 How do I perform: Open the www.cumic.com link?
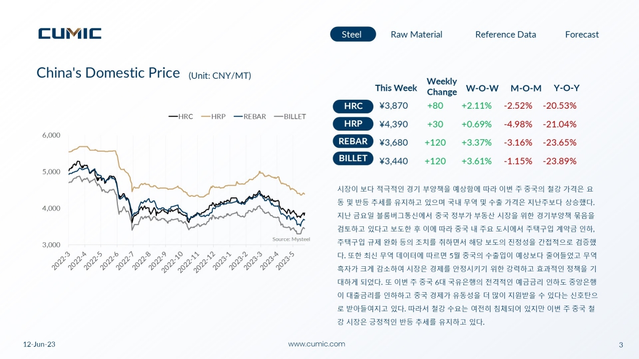(x=317, y=344)
